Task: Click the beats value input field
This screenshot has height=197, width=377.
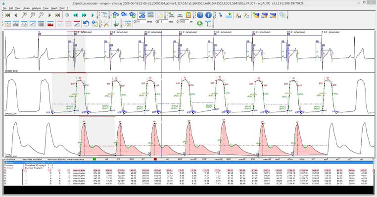Action: 141,21
